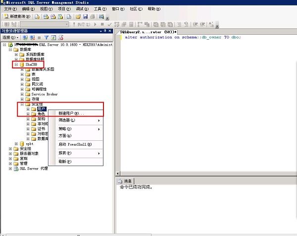Expand the Service Broker folder

click(22, 94)
